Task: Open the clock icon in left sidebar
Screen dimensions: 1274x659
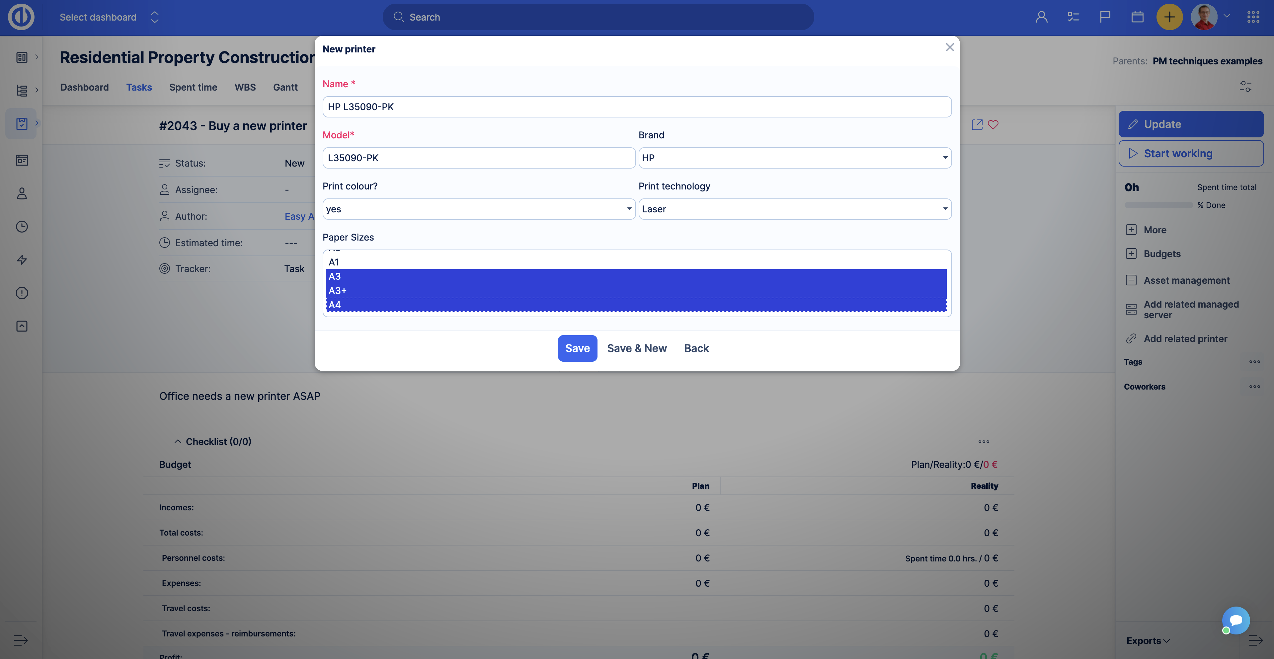Action: [x=22, y=226]
